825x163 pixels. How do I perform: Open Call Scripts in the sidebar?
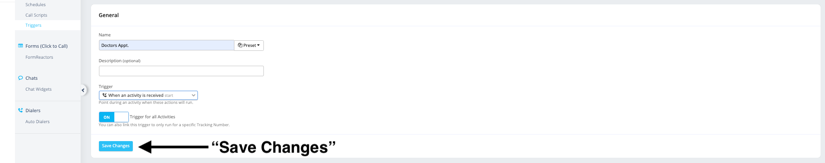coord(37,15)
